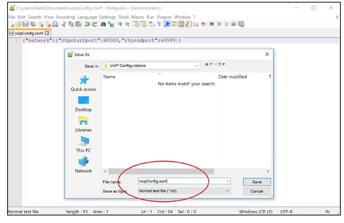
Task: Click the Copy toolbar icon
Action: pyautogui.click(x=71, y=24)
